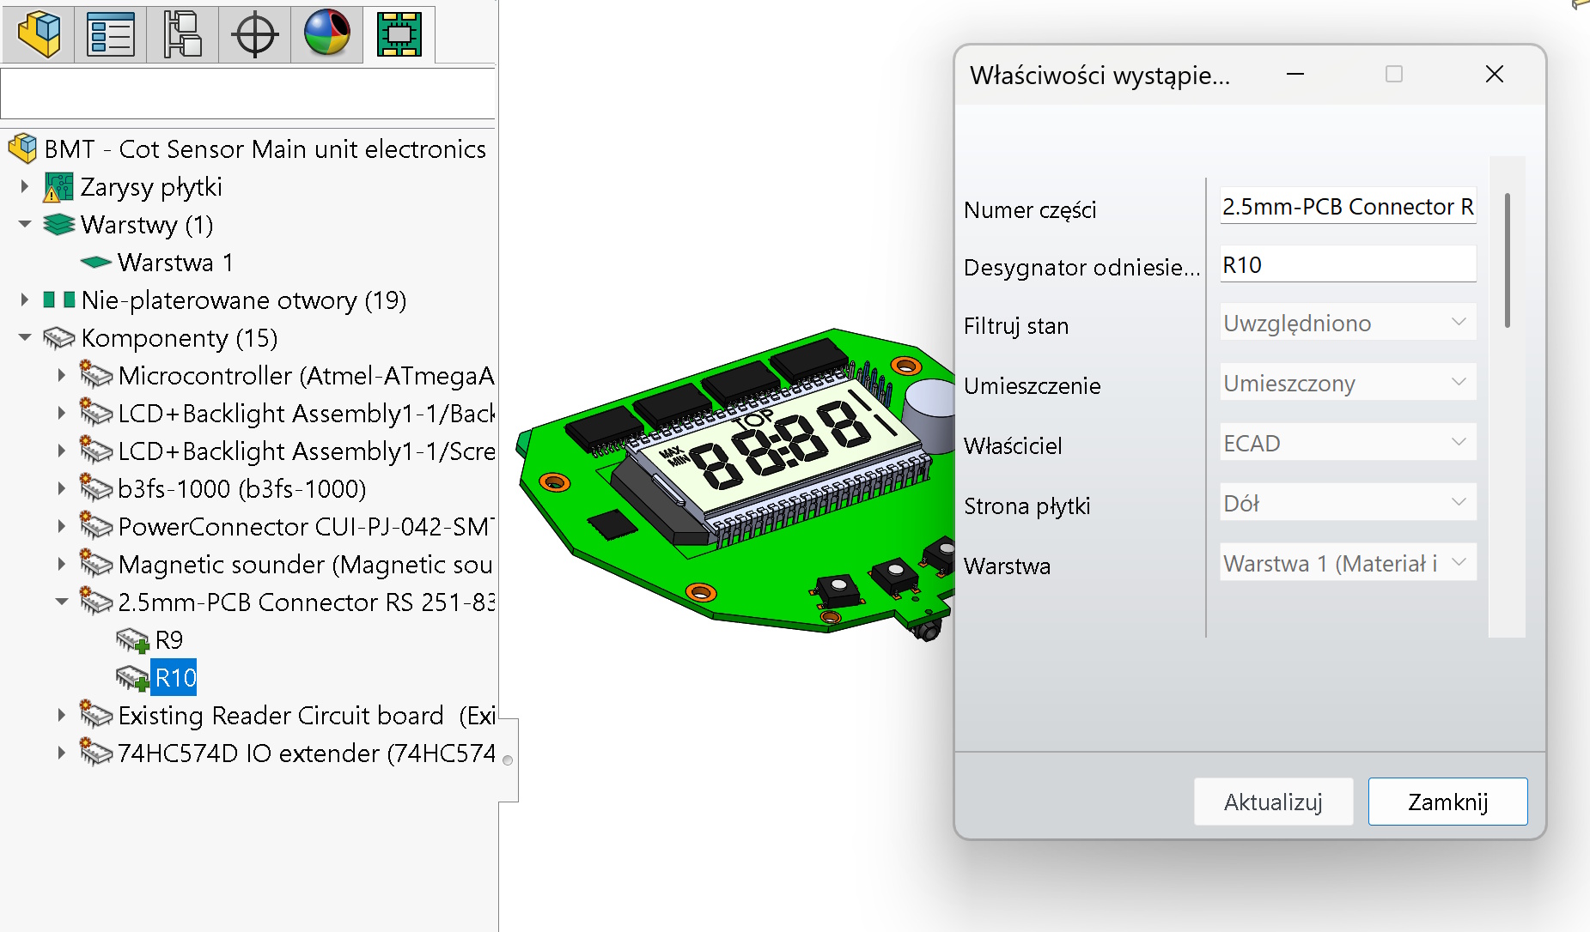Click the Warstwa 1 layer icon
The width and height of the screenshot is (1590, 932).
coord(95,263)
